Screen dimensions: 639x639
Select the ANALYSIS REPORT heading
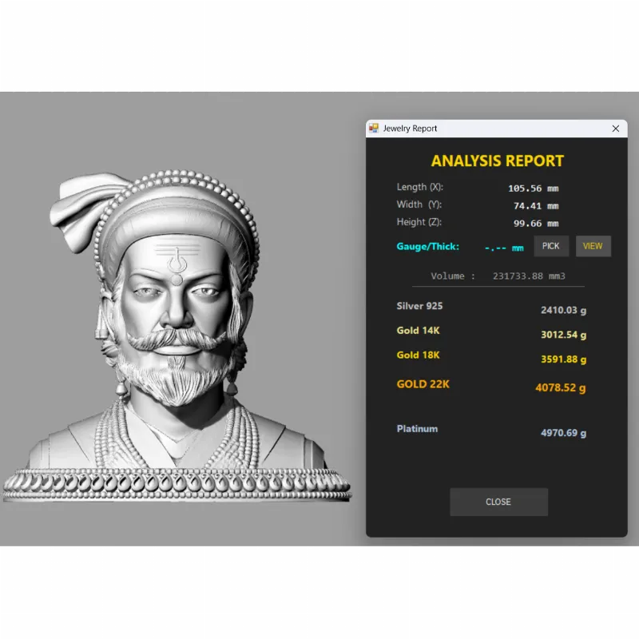tap(497, 161)
